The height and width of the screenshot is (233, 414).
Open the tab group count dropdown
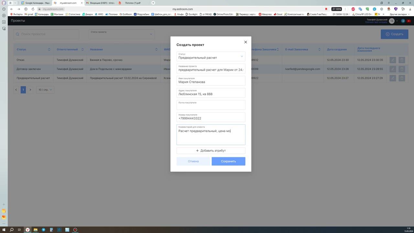(12, 3)
